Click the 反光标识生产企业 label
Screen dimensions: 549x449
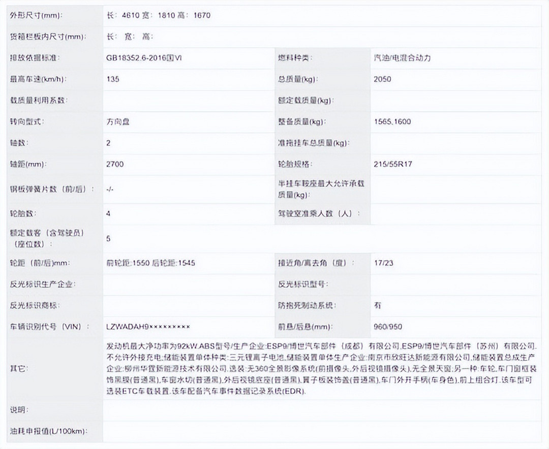tap(43, 284)
